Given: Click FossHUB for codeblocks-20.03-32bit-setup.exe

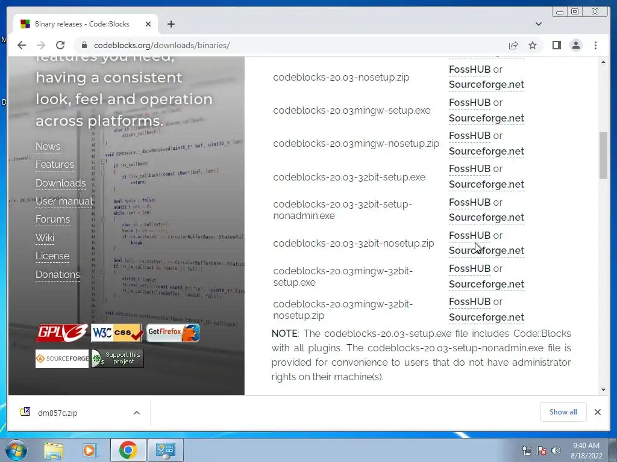Looking at the screenshot, I should click(x=469, y=169).
